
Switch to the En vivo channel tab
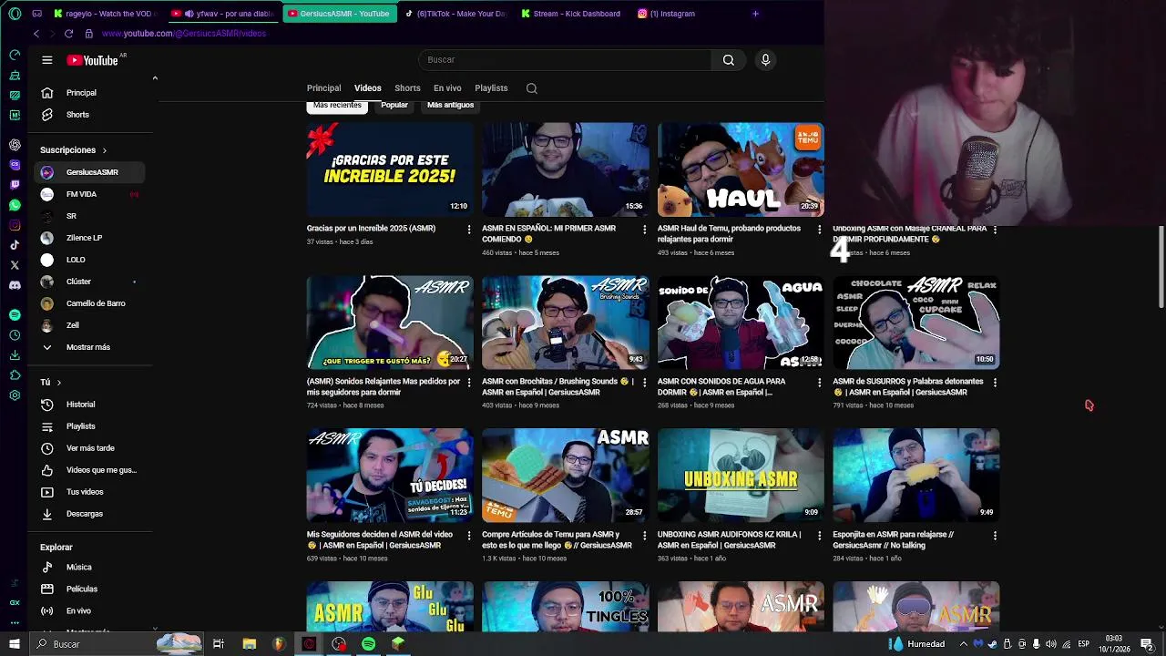pyautogui.click(x=447, y=88)
